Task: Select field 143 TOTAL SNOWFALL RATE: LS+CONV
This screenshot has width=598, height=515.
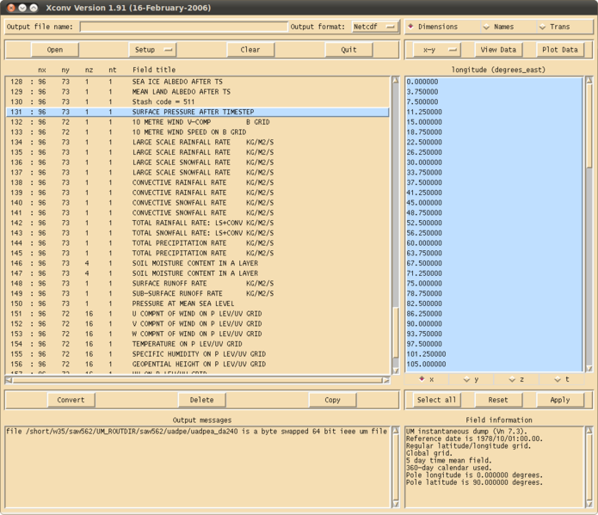Action: [x=198, y=233]
